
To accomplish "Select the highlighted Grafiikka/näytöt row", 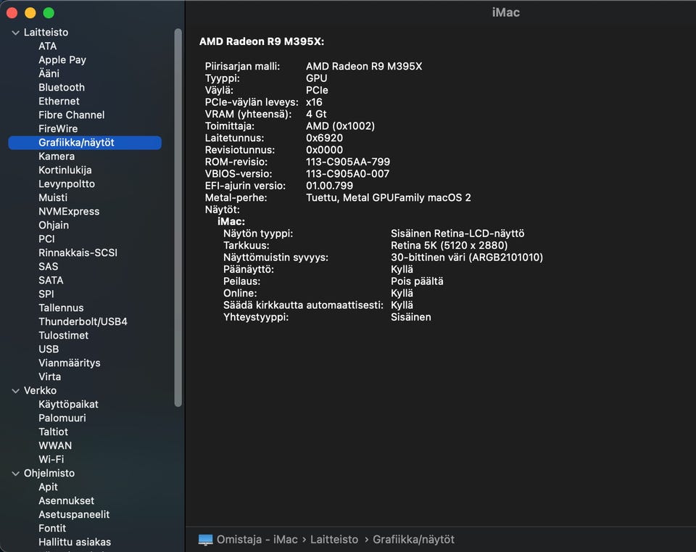I will click(x=85, y=143).
